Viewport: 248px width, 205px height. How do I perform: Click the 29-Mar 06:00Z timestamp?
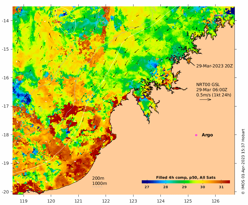[212, 90]
